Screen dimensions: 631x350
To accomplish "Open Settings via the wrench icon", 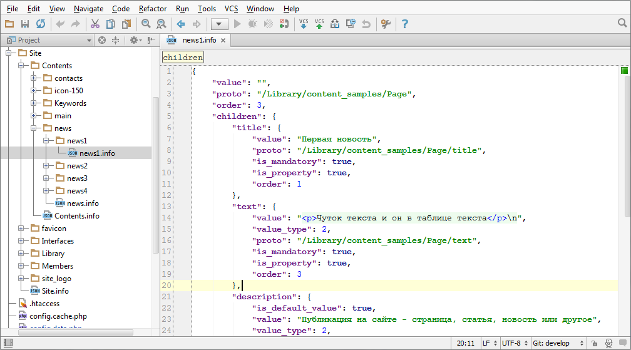I will [x=386, y=24].
